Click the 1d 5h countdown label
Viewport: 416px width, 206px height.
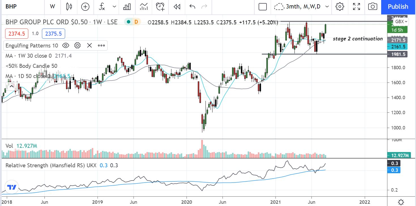click(397, 30)
